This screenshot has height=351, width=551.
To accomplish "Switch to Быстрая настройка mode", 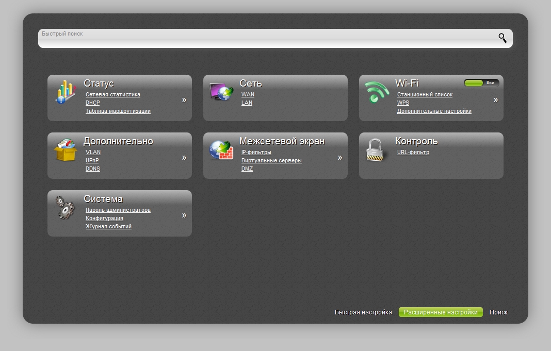I will [363, 312].
